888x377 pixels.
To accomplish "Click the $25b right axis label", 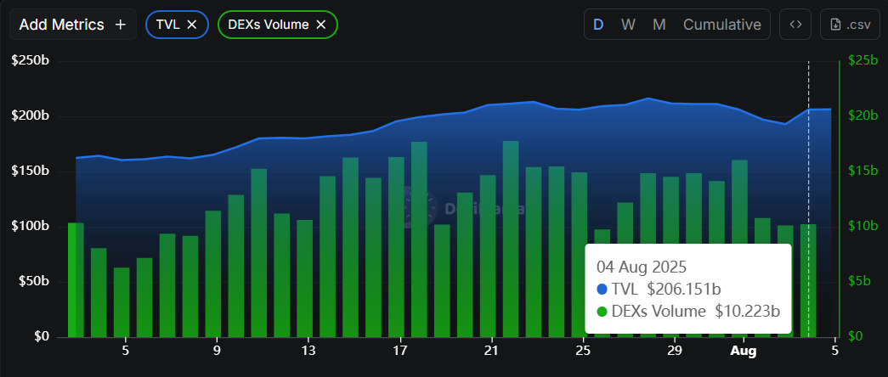I will point(863,60).
